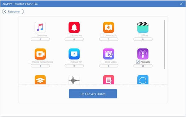Click the Podcasts count field showing 10
Screen dimensions: 186x117
click(143, 66)
